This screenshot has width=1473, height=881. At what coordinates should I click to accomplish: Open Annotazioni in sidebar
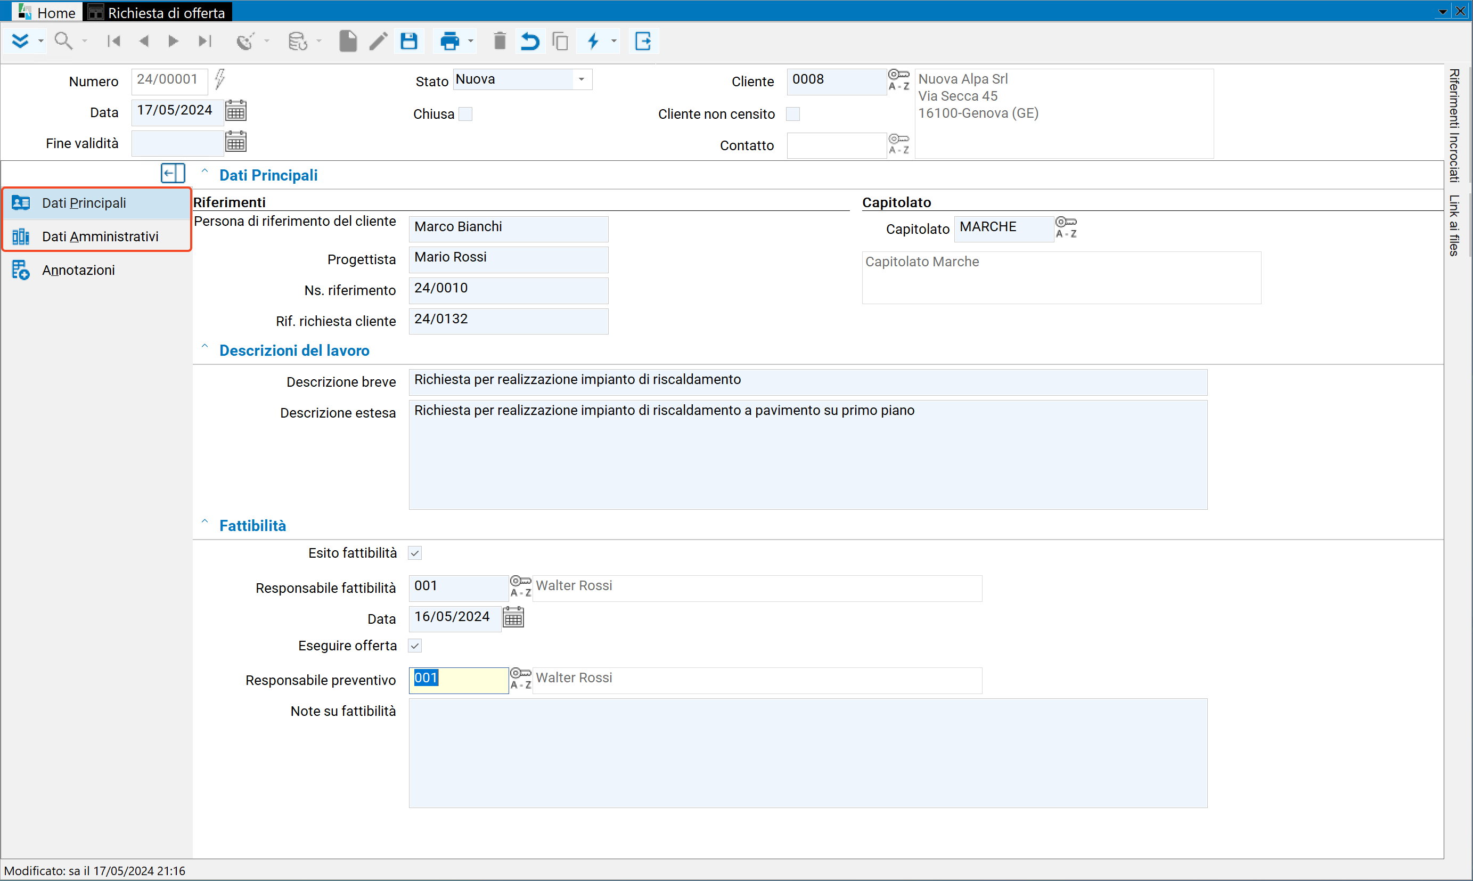click(x=97, y=270)
